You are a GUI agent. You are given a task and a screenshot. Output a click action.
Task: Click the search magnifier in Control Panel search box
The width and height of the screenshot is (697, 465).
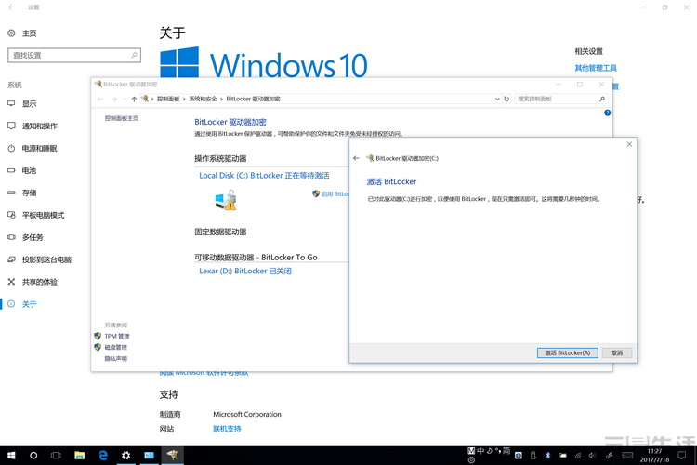(602, 99)
